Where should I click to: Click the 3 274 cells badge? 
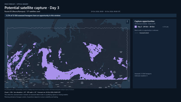pos(165,27)
